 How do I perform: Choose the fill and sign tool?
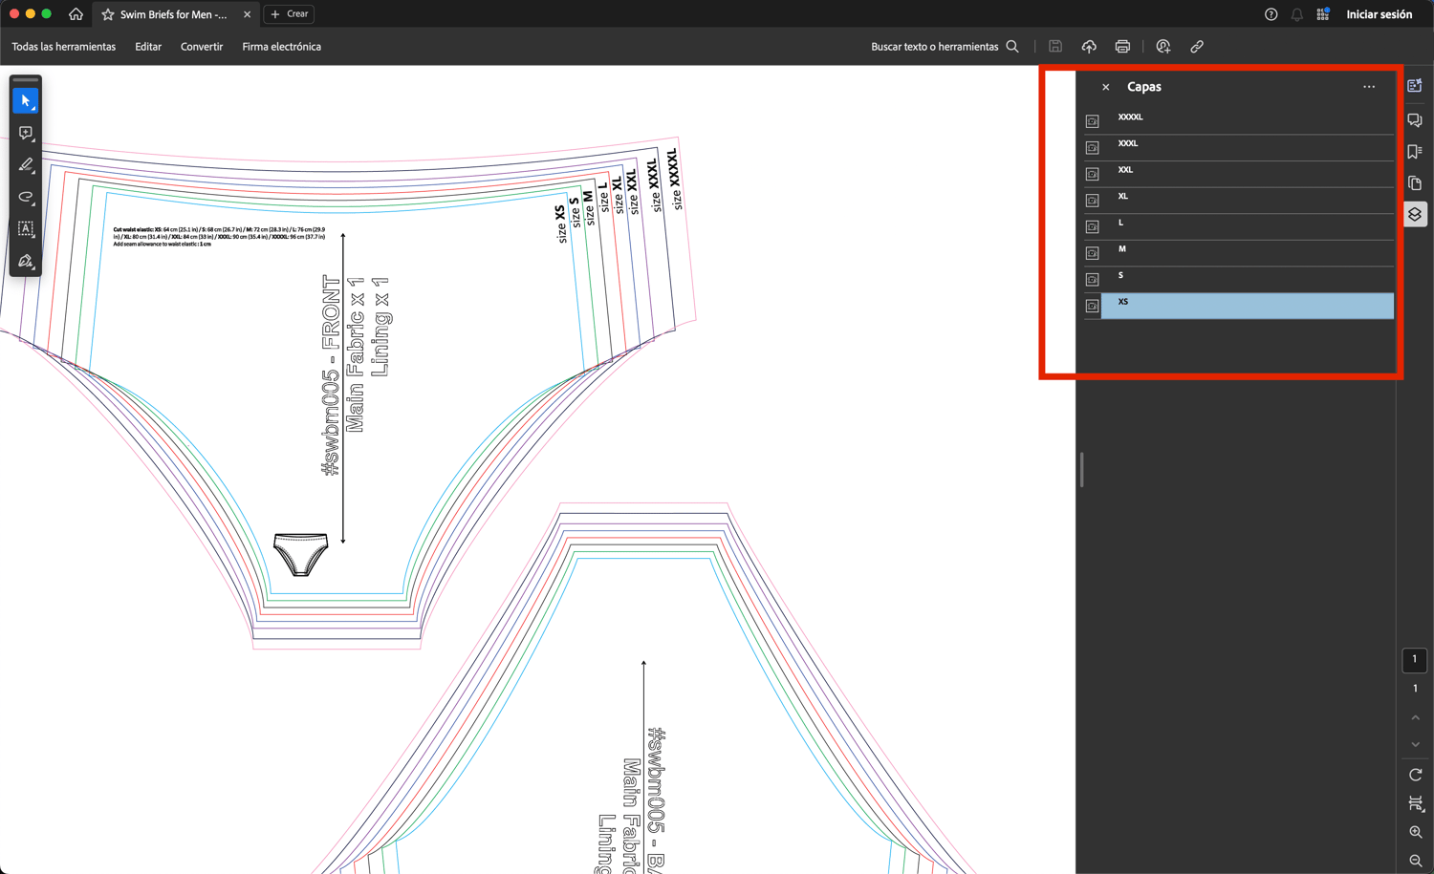[x=26, y=261]
